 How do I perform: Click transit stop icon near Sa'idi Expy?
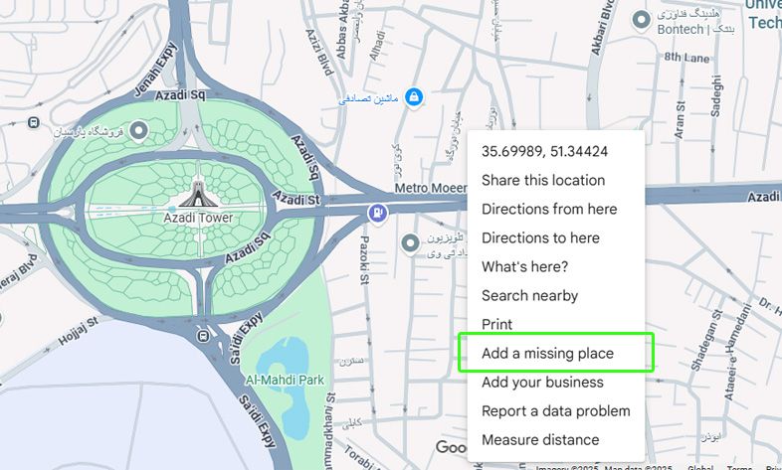click(x=203, y=336)
